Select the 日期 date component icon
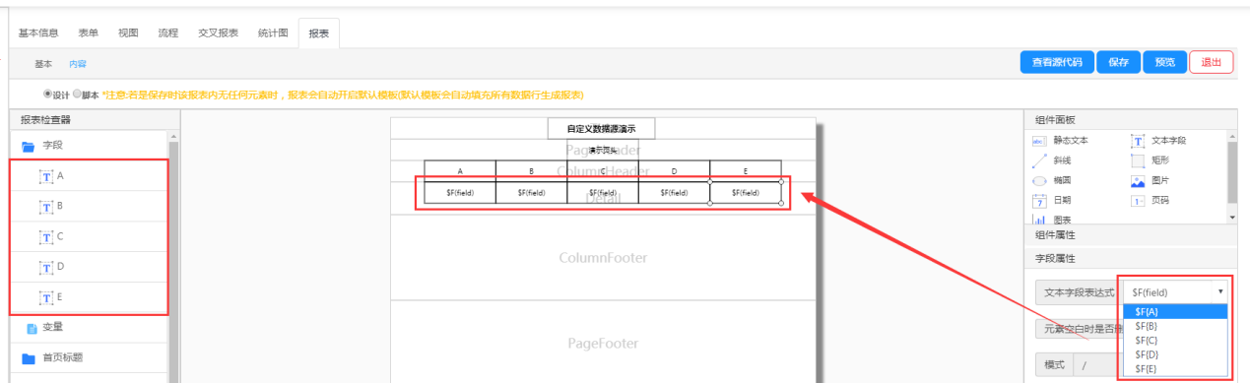This screenshot has height=383, width=1250. click(x=1038, y=201)
